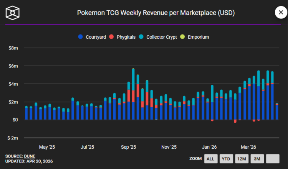Viewport: 288px width, 169px height.
Task: Click the blank zoom button after 3M
Action: click(x=273, y=159)
